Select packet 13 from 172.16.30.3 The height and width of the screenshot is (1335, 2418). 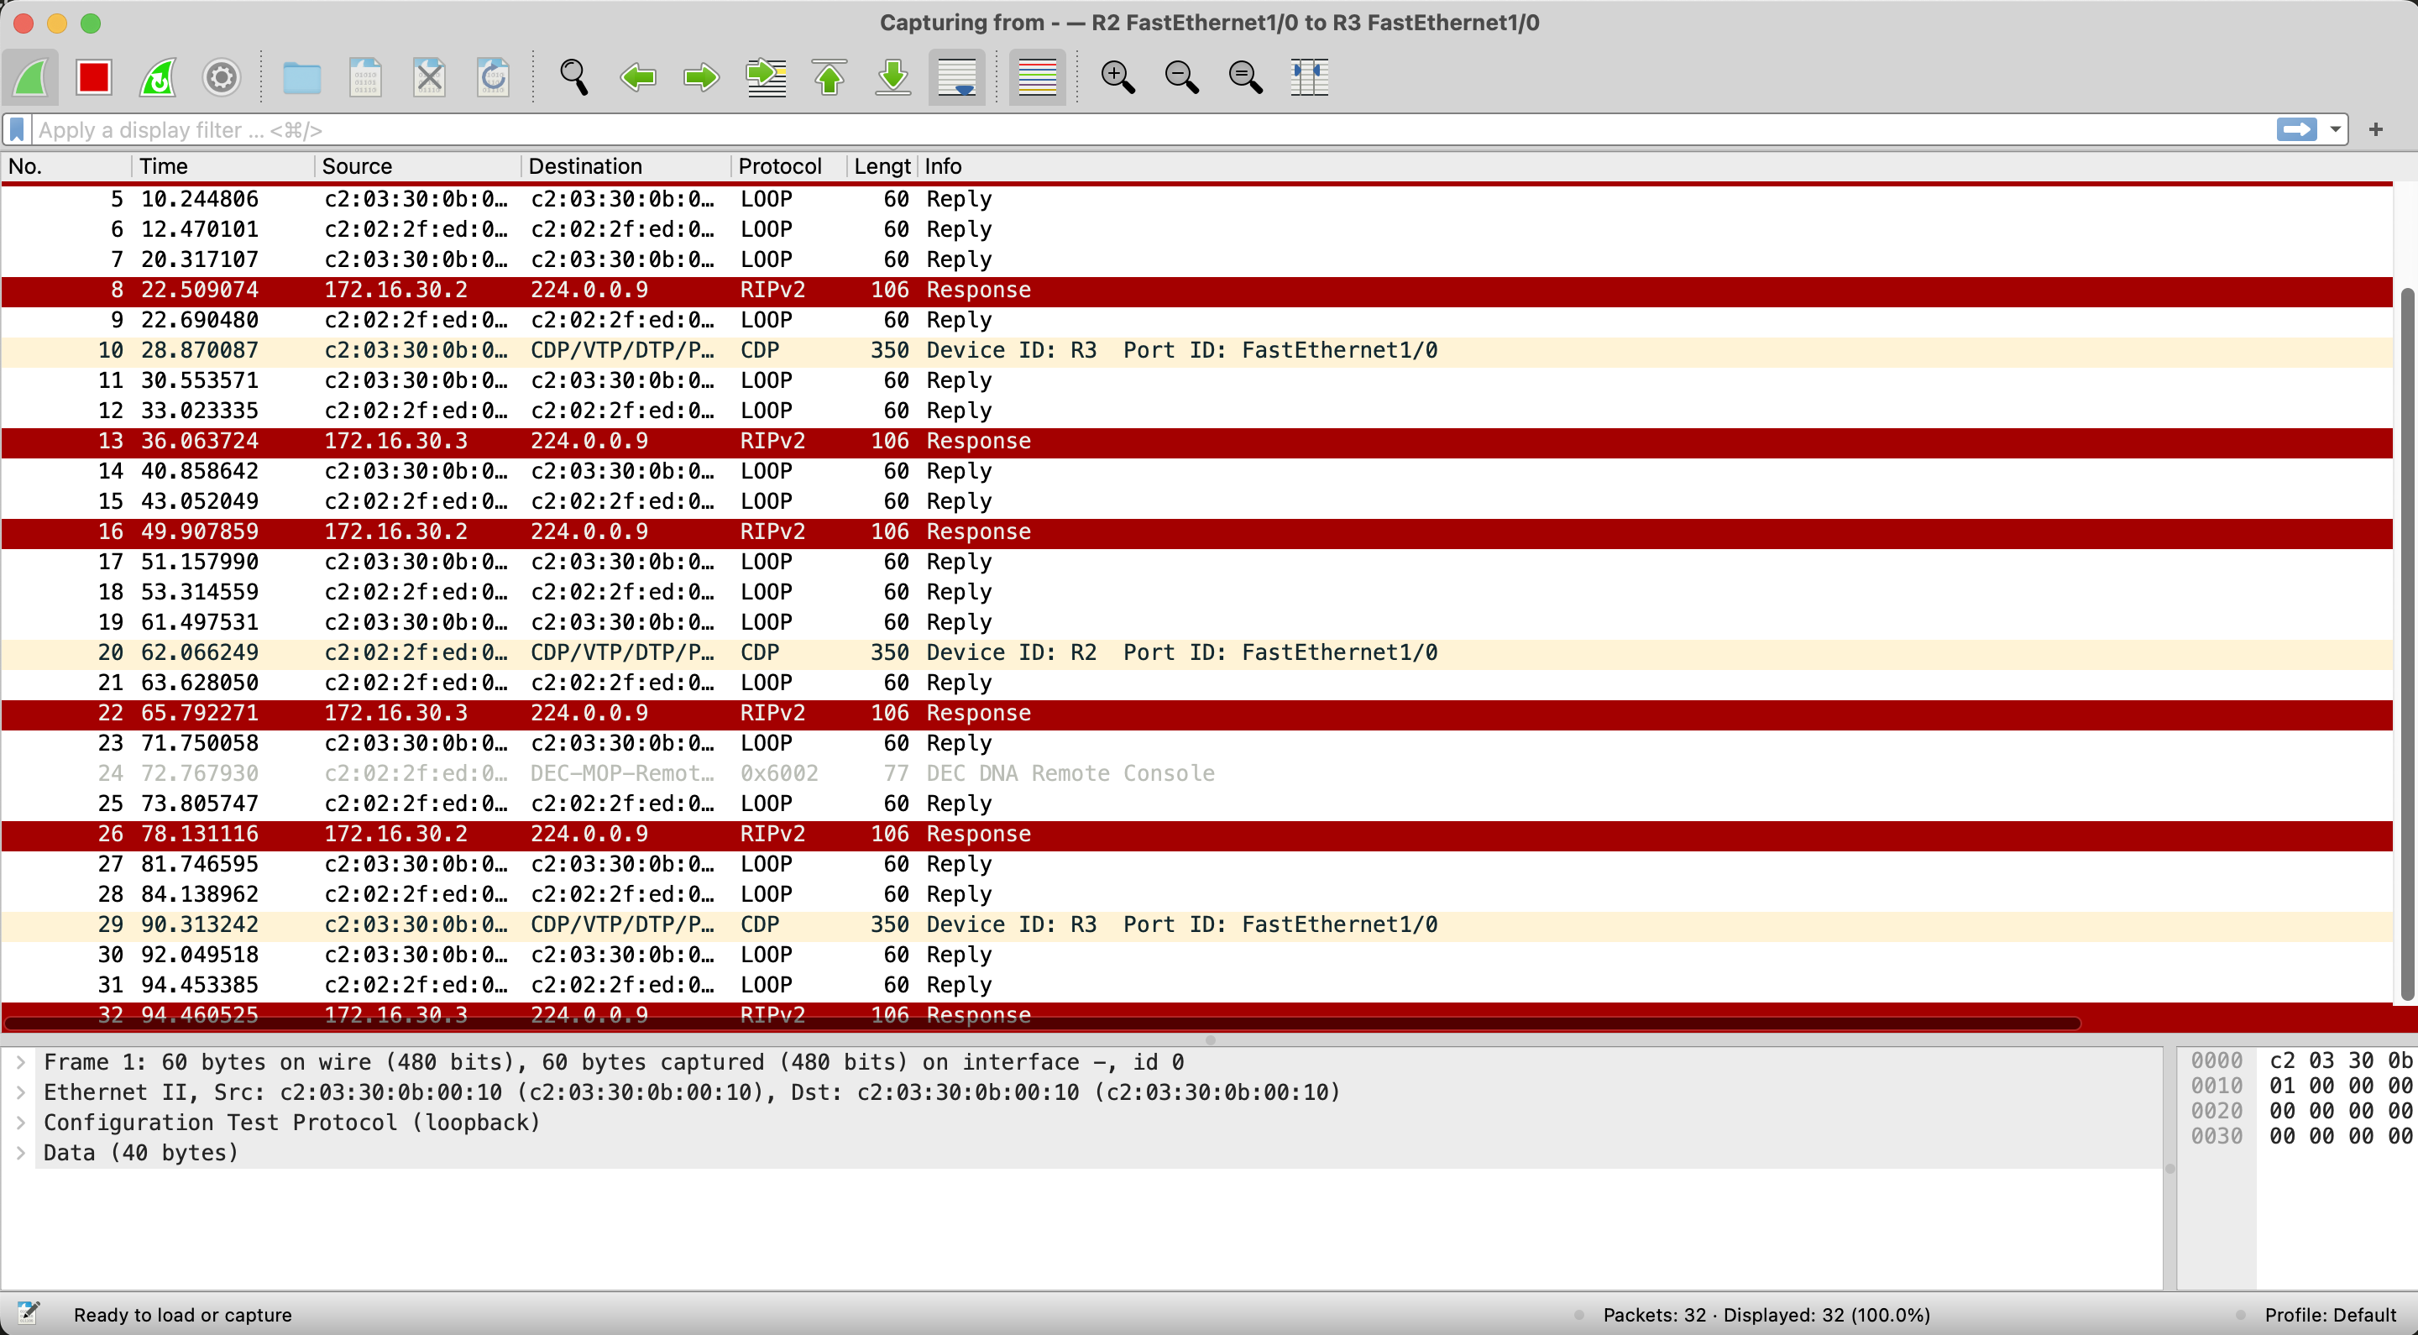(x=1196, y=442)
